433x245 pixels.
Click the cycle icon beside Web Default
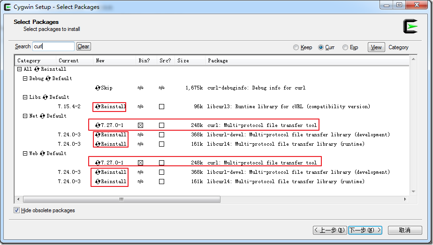(42, 153)
